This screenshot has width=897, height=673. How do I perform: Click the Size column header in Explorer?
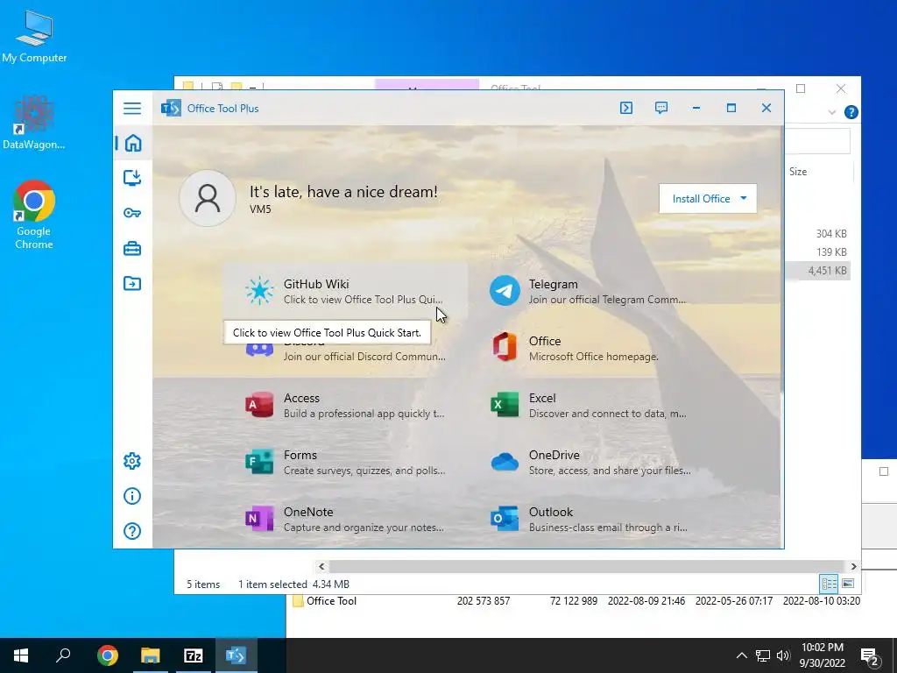coord(798,172)
